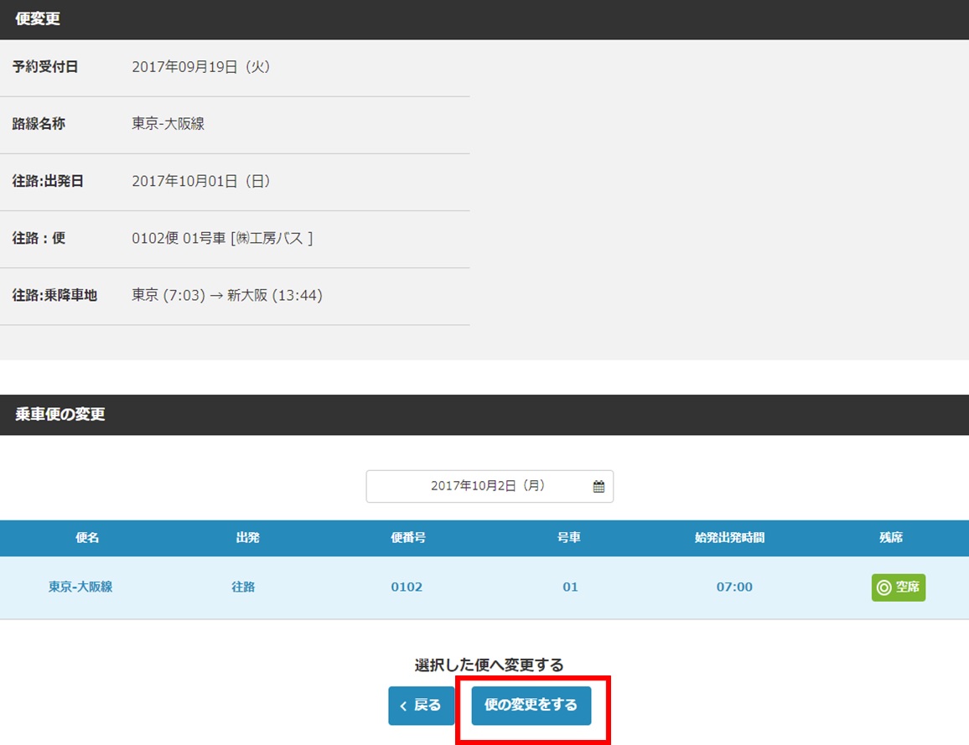Click the 便名 column header

[x=87, y=538]
